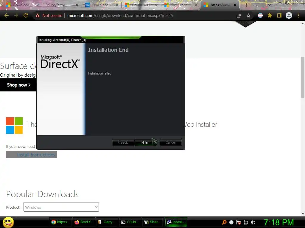Open the Action Center flag tray icon
The width and height of the screenshot is (305, 228).
tap(239, 222)
